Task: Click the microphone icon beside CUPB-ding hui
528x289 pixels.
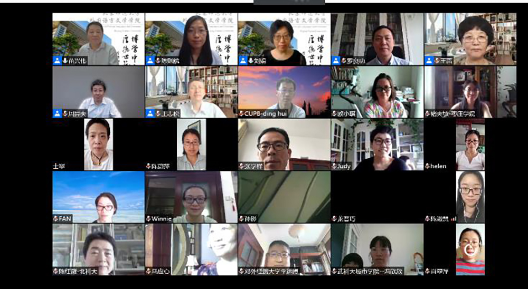Action: (x=241, y=113)
